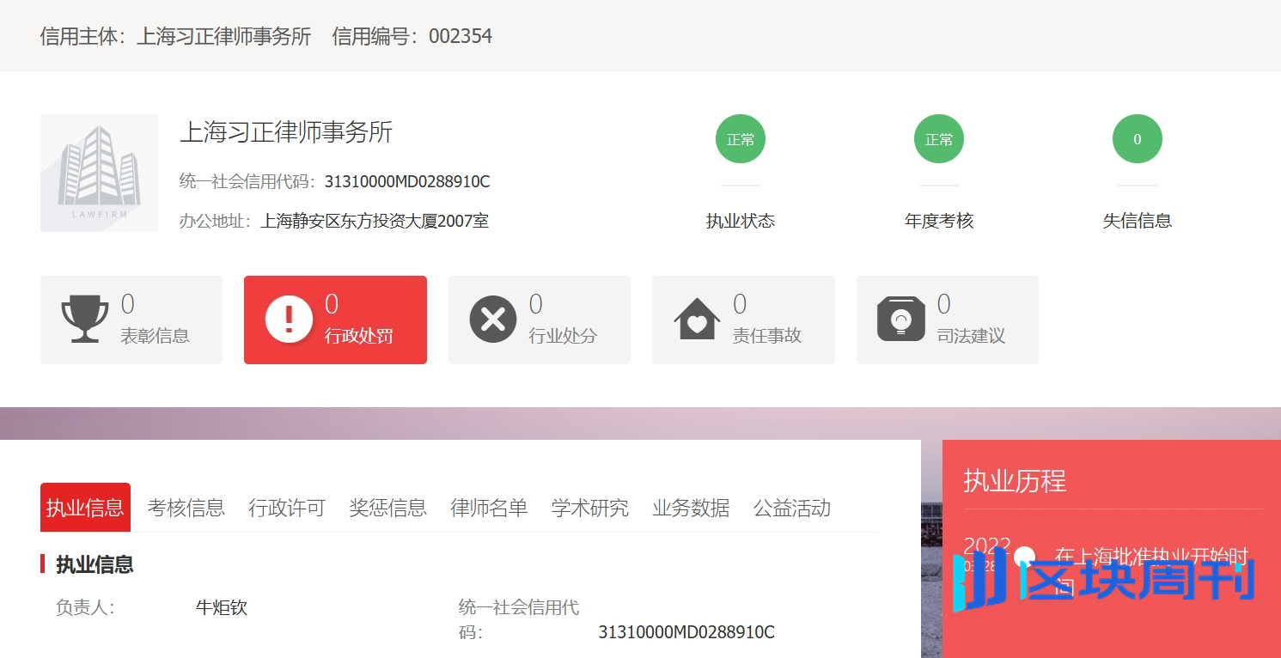Open the 表彰信息 card label
This screenshot has height=658, width=1281.
coord(156,336)
